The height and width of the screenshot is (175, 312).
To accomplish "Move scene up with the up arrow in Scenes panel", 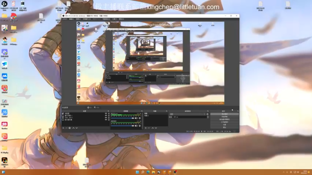I will click(x=152, y=128).
